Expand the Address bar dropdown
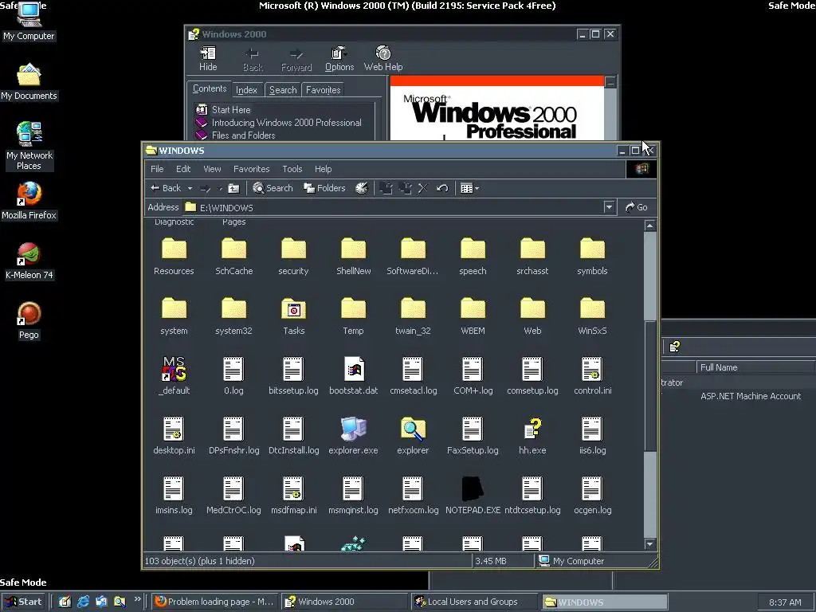Viewport: 816px width, 612px height. (x=609, y=207)
